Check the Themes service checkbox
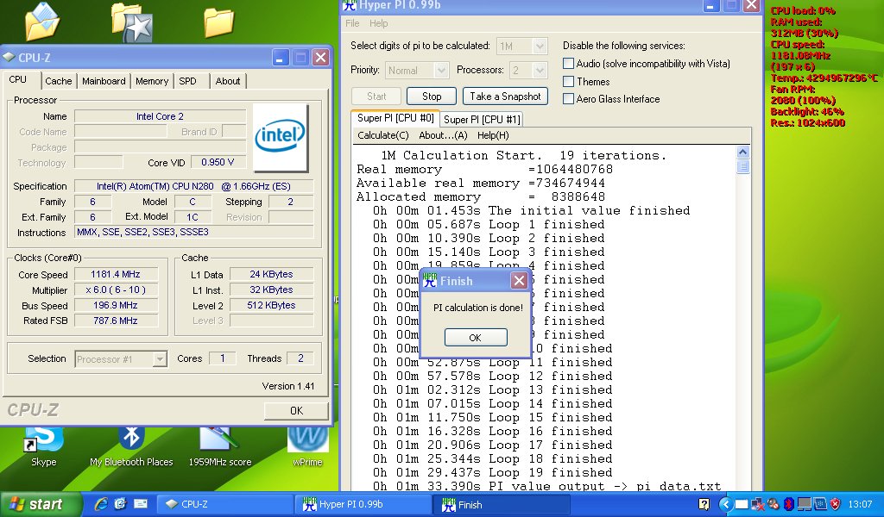884x517 pixels. coord(568,82)
